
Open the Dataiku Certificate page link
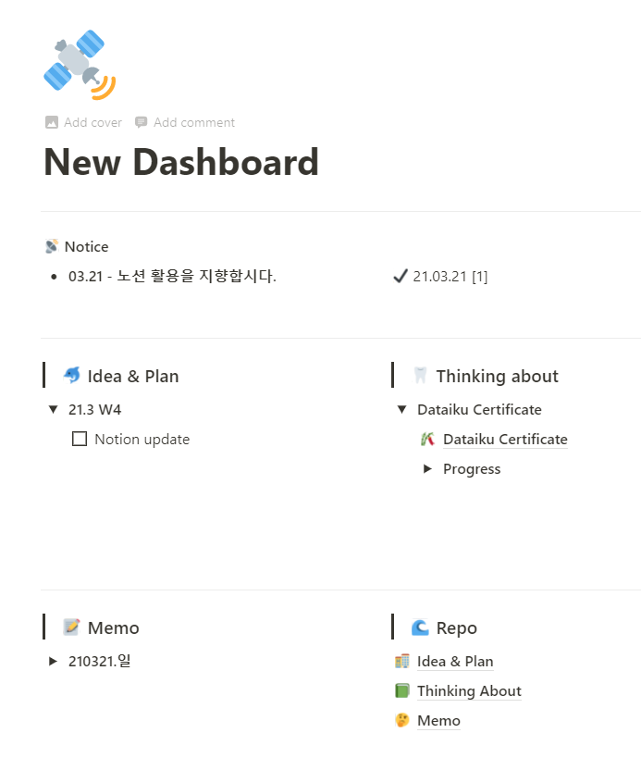[505, 439]
